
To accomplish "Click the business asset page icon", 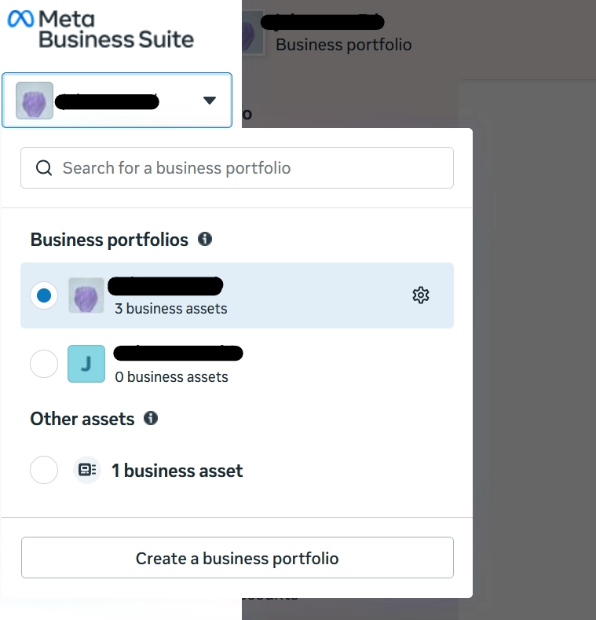I will [86, 470].
